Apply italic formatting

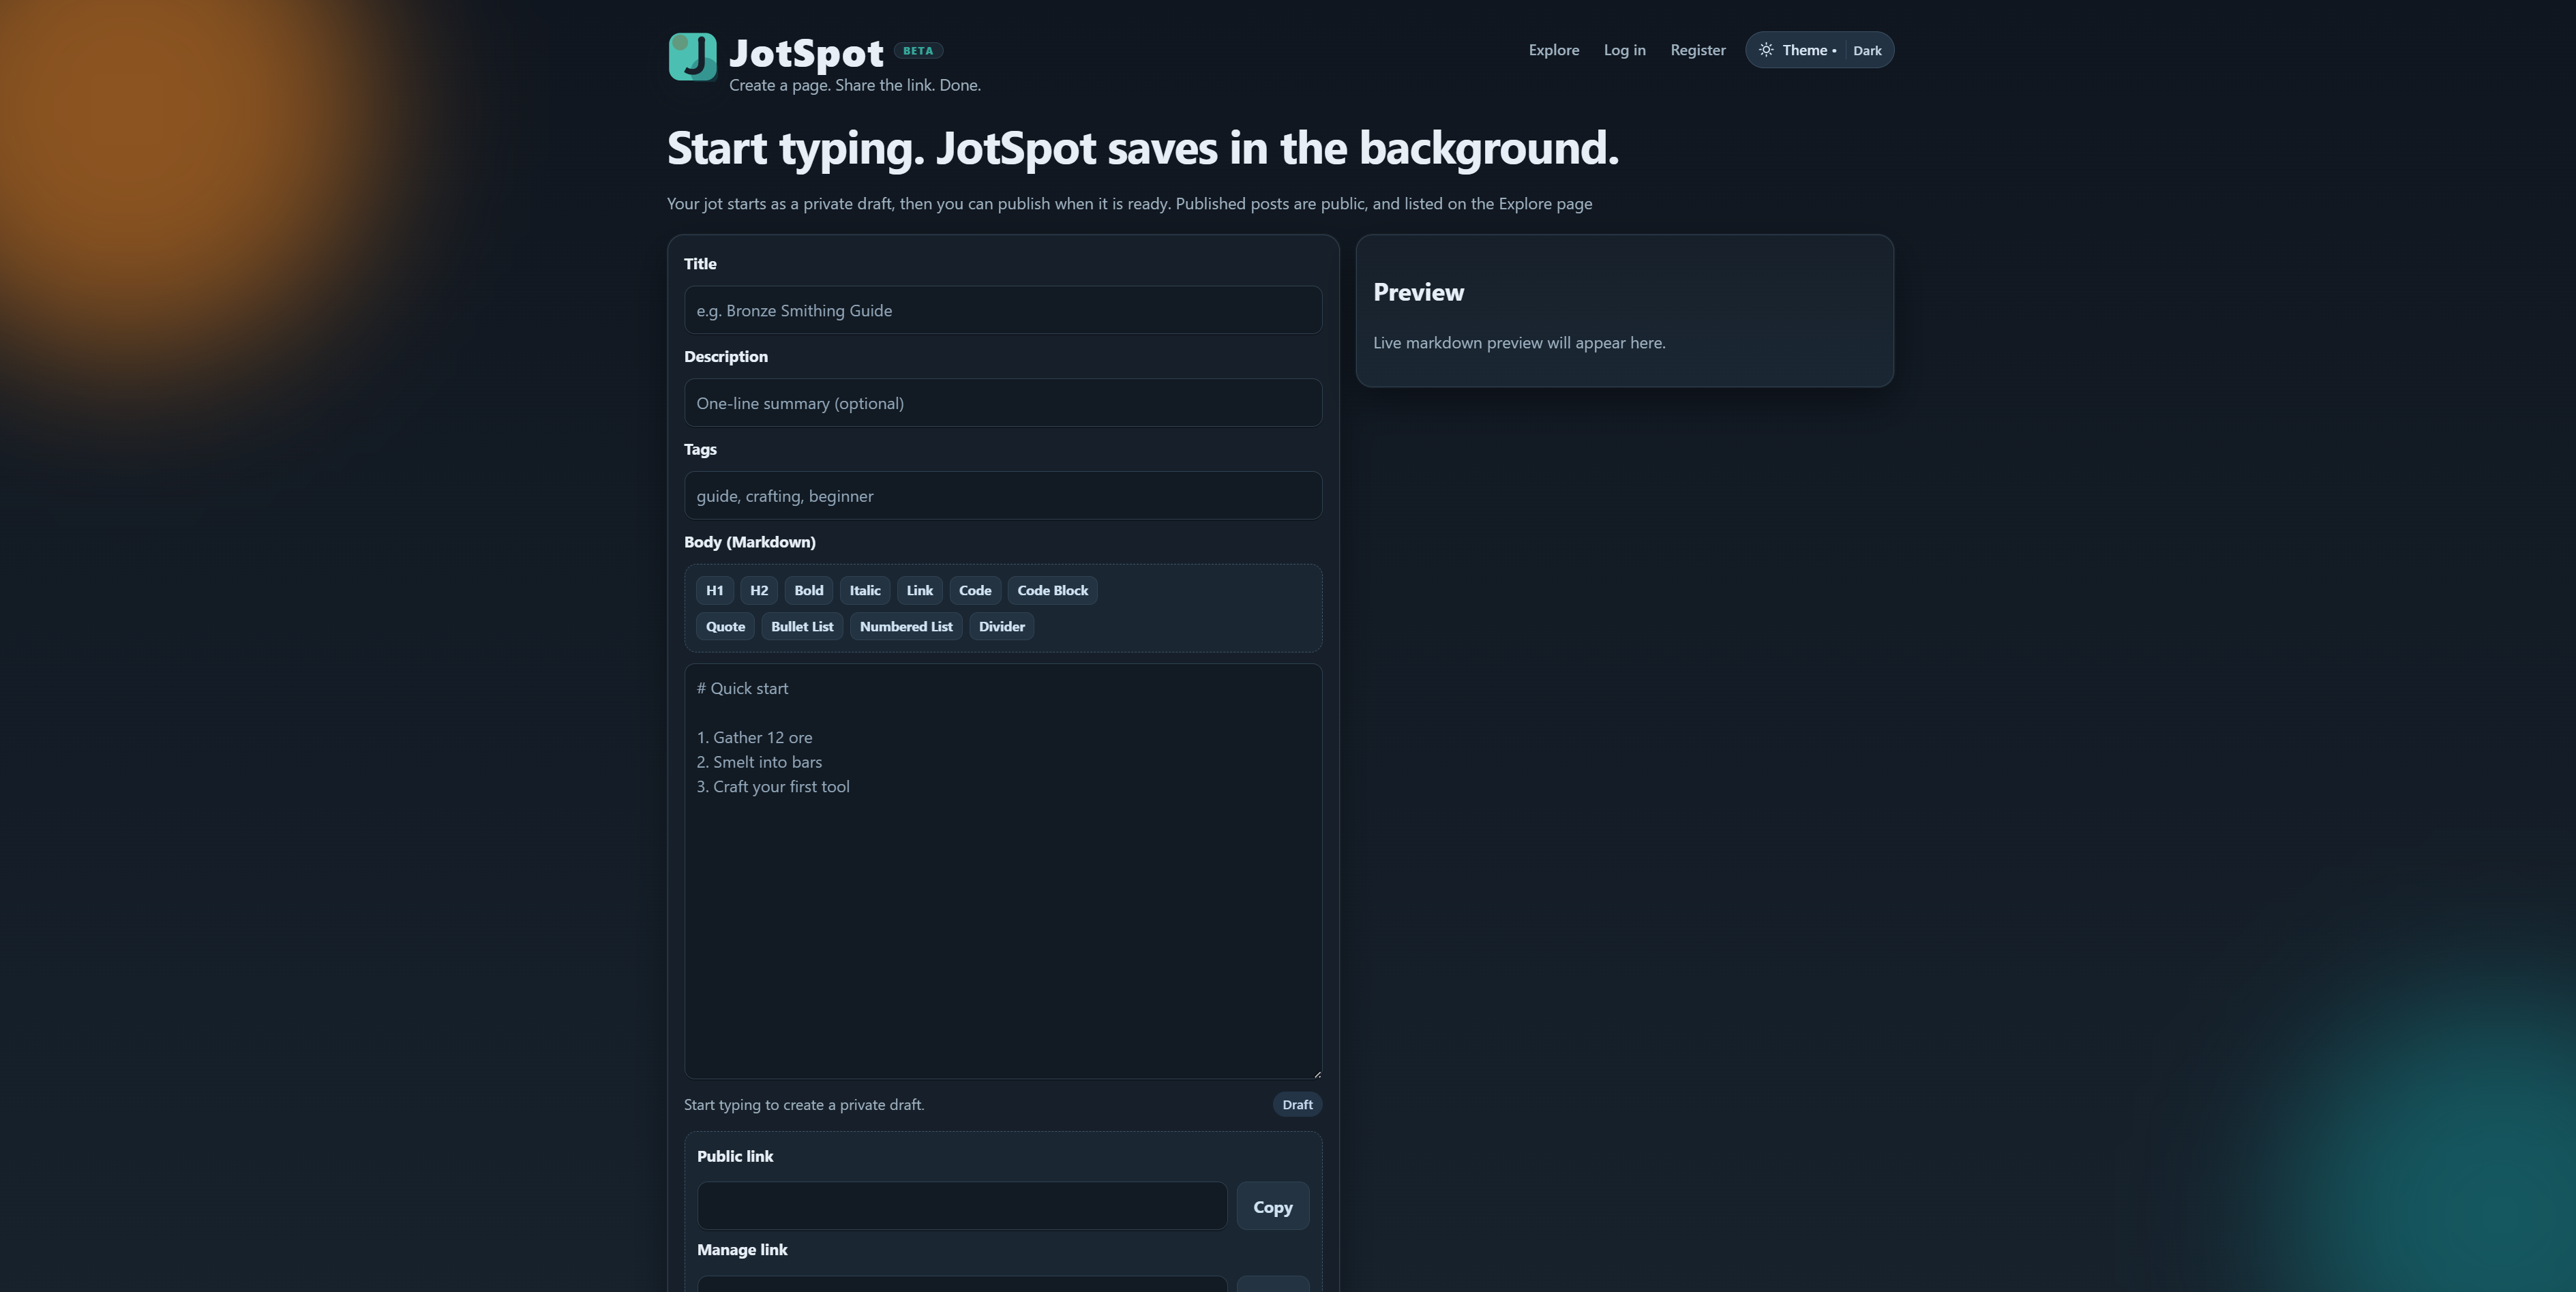pyautogui.click(x=864, y=590)
